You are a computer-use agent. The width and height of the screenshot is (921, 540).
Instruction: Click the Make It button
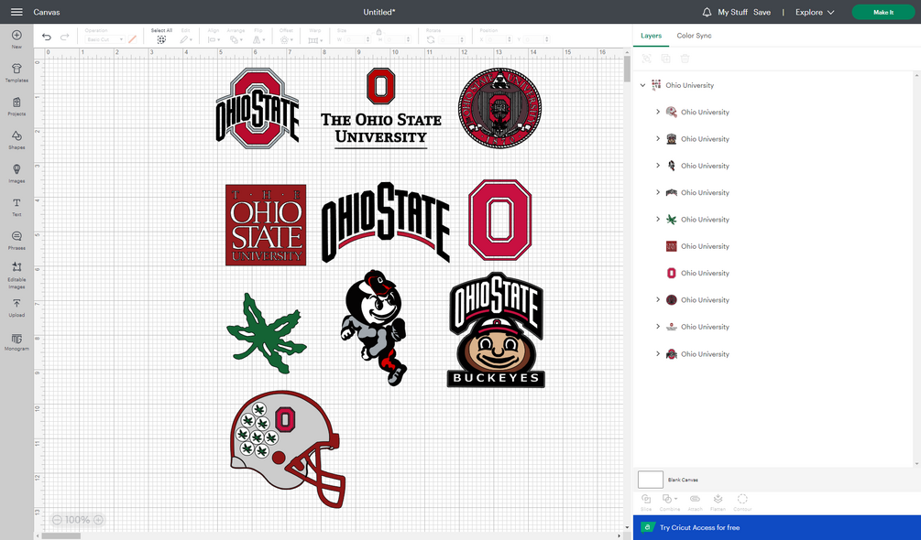(x=883, y=12)
